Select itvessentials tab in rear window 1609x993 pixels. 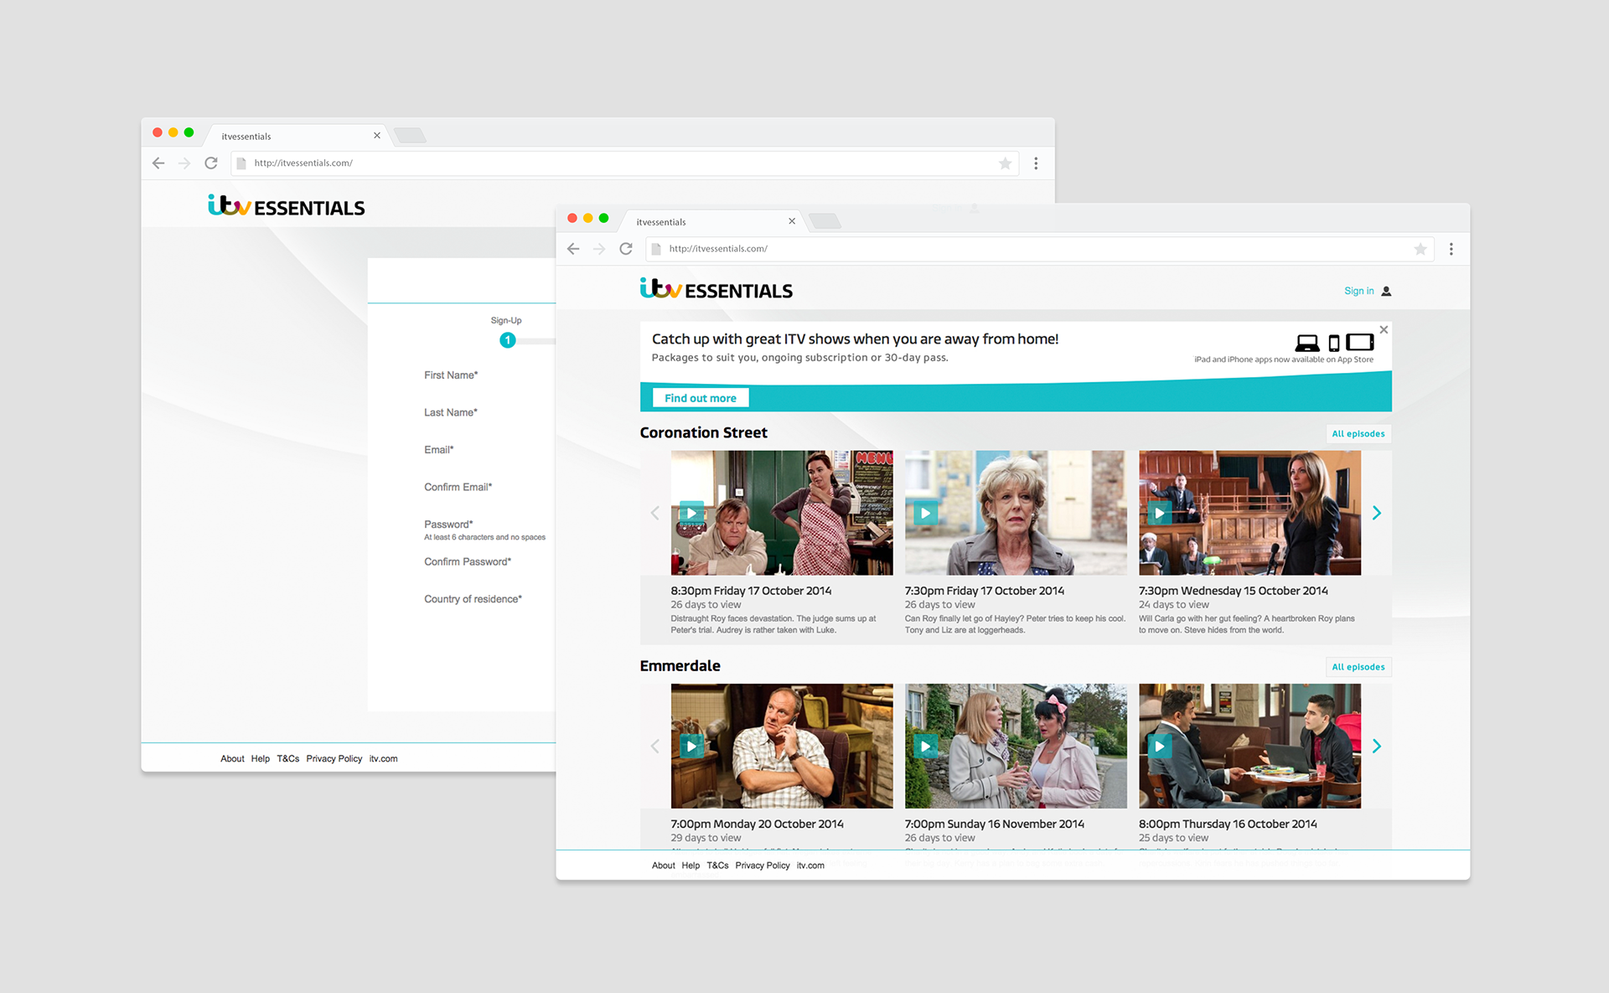tap(295, 137)
